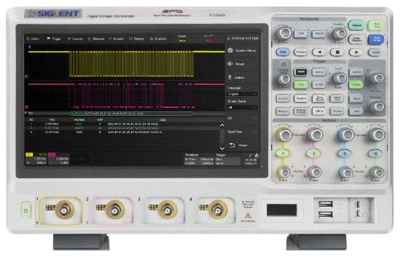Image resolution: width=403 pixels, height=265 pixels.
Task: Push the navigate stop-square button
Action: click(337, 52)
